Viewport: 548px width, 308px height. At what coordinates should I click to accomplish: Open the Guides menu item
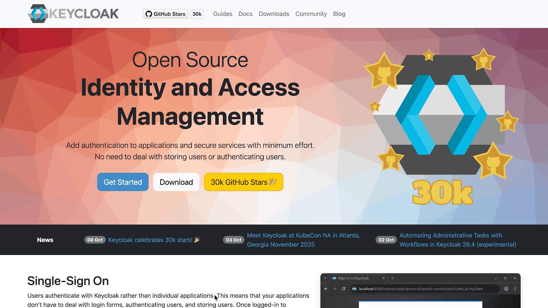(x=223, y=14)
